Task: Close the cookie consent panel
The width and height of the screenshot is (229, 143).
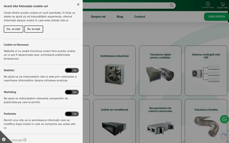Action: coord(78,4)
